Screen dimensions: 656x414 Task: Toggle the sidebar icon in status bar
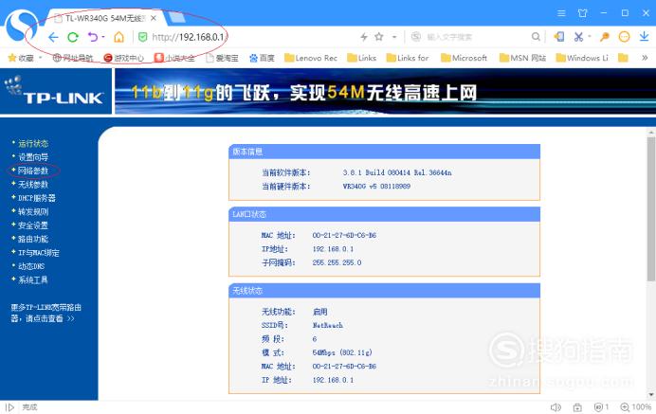(10, 407)
